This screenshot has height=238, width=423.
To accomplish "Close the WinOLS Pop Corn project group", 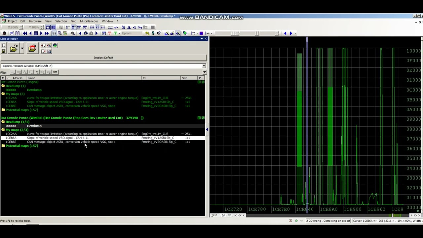I will [203, 118].
